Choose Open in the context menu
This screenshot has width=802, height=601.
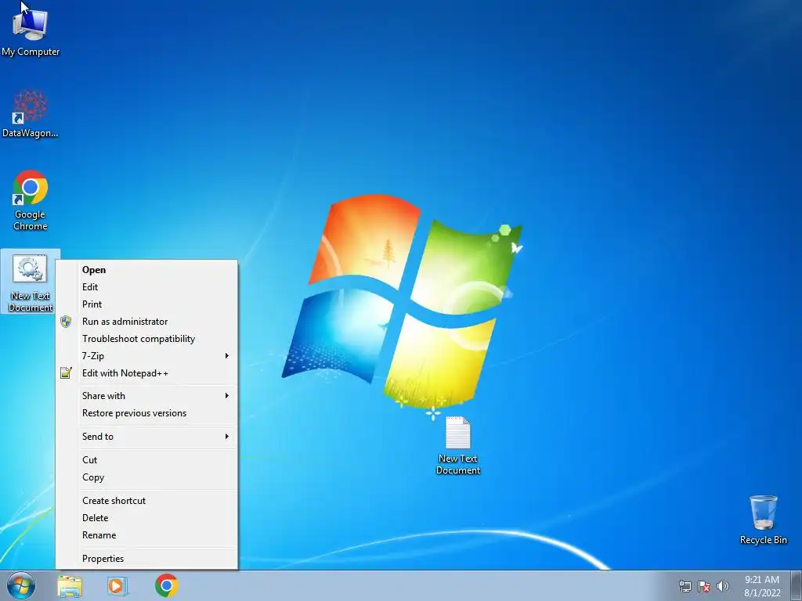tap(146, 270)
